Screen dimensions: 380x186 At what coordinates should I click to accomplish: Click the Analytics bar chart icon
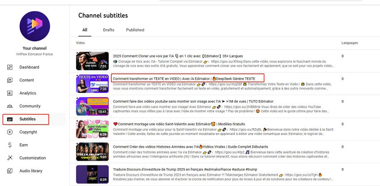point(10,93)
